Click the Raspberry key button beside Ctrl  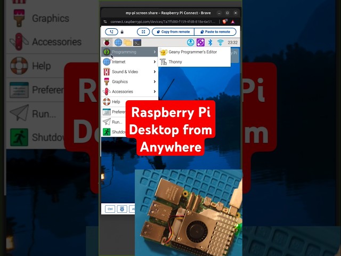coord(122,209)
